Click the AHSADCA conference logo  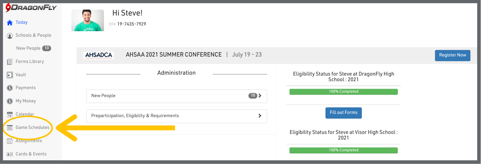(98, 55)
